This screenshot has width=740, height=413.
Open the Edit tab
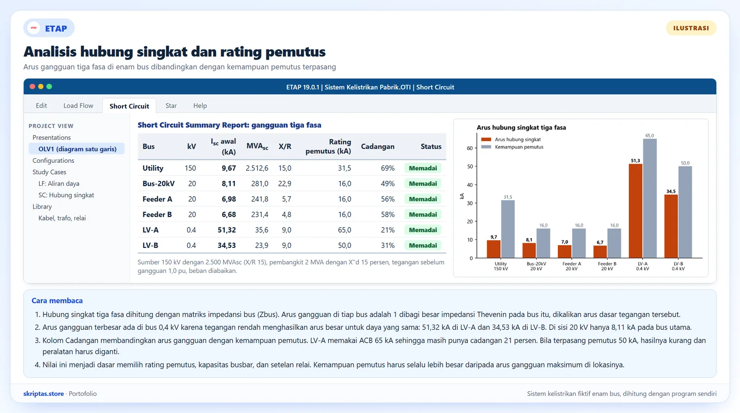41,105
